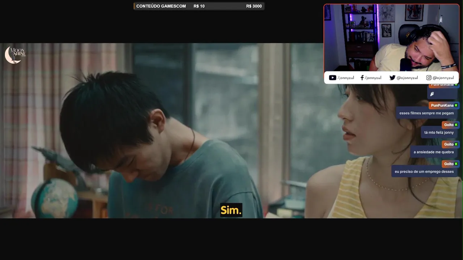Click the message "eu preciso de um emprego desses"
The image size is (463, 260).
pyautogui.click(x=424, y=172)
